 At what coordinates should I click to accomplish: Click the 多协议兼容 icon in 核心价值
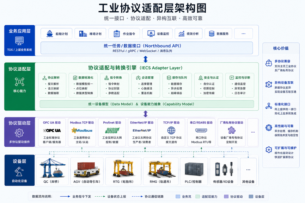click(269, 63)
